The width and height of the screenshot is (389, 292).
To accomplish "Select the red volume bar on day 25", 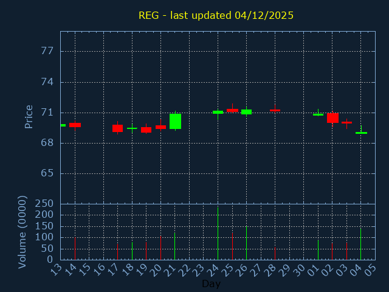I will 232,246.
